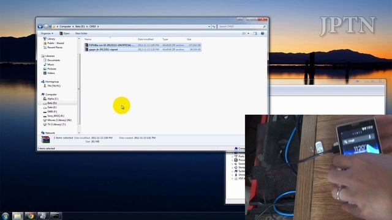This screenshot has width=392, height=220.
Task: Expand Sound node in Device Manager window
Action: click(233, 164)
